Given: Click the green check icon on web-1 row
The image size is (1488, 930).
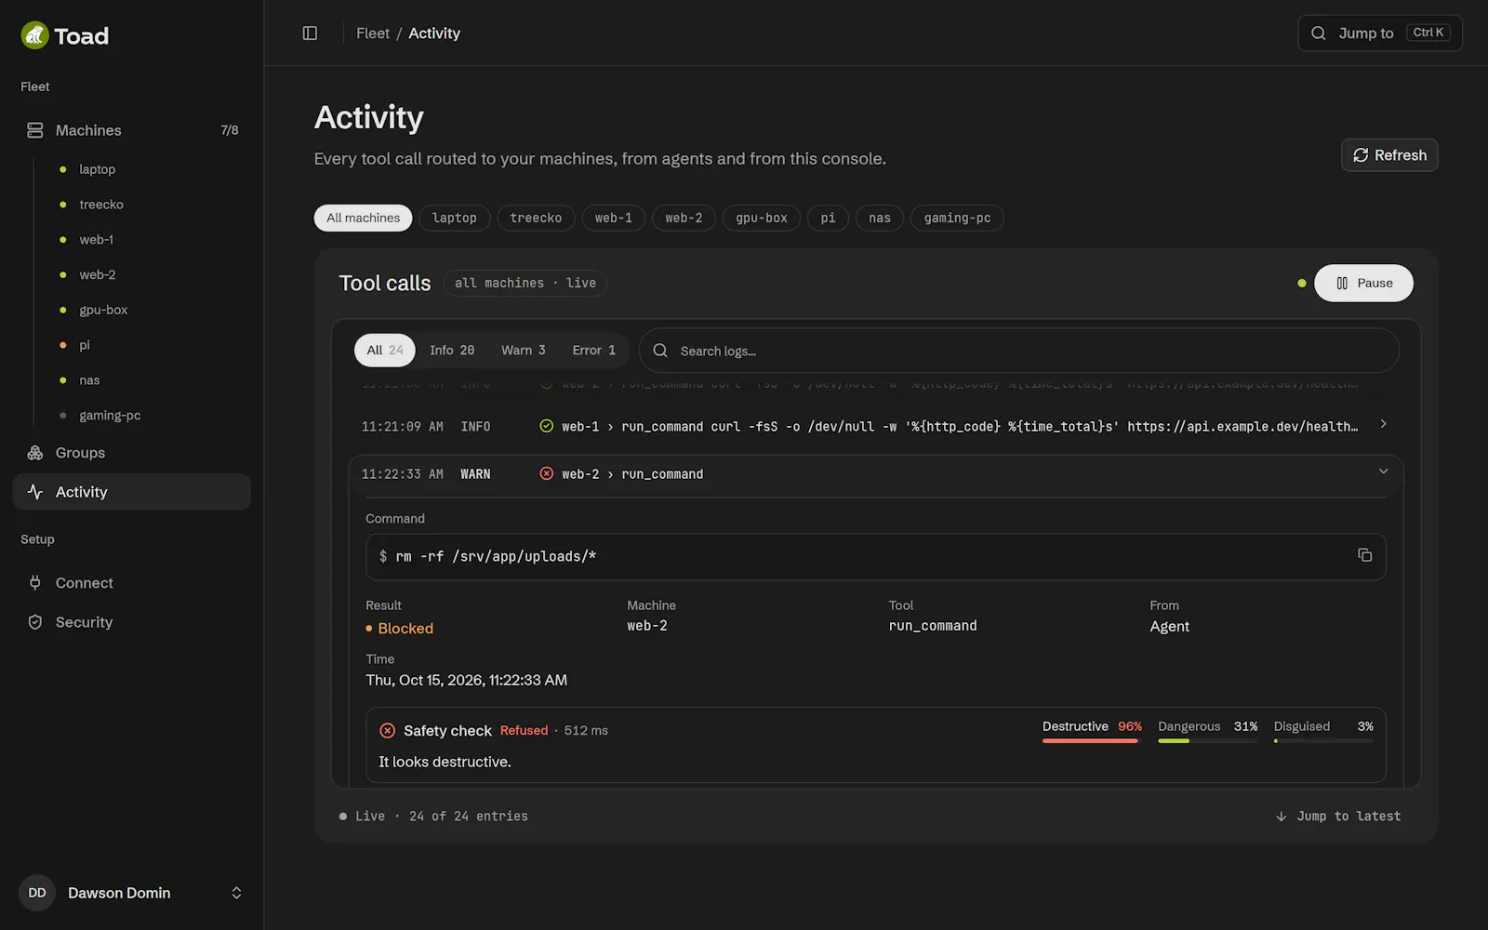Looking at the screenshot, I should [x=547, y=426].
